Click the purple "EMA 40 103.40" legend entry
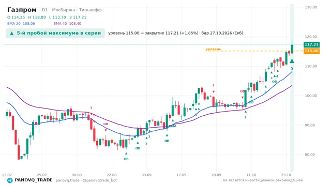 pos(67,23)
